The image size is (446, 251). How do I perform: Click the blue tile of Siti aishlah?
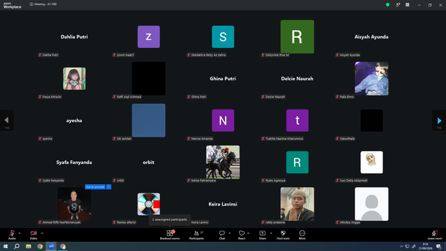148,121
